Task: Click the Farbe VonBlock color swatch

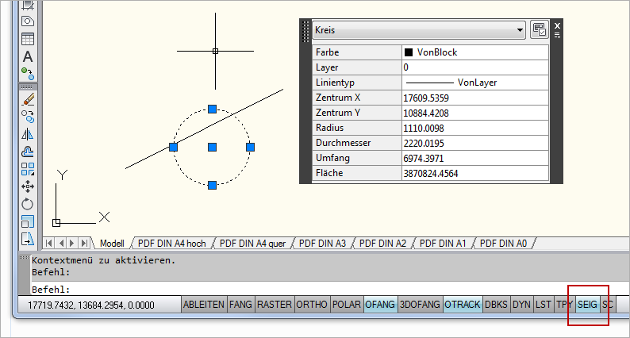Action: tap(409, 52)
